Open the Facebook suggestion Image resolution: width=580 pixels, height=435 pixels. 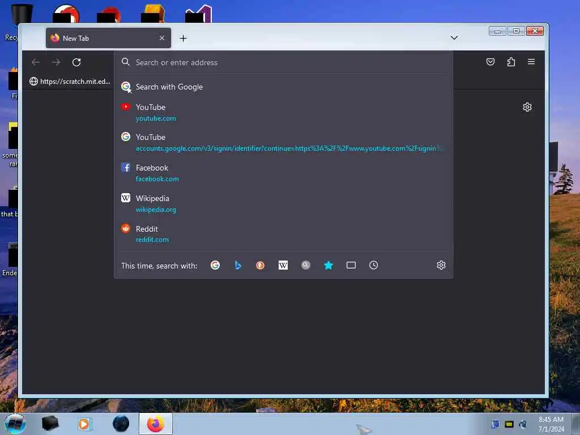pyautogui.click(x=283, y=173)
